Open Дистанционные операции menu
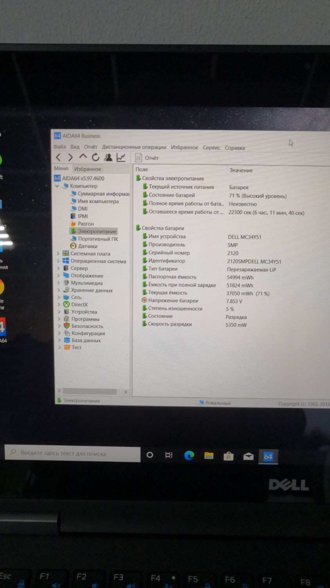Image resolution: width=330 pixels, height=588 pixels. click(x=134, y=147)
